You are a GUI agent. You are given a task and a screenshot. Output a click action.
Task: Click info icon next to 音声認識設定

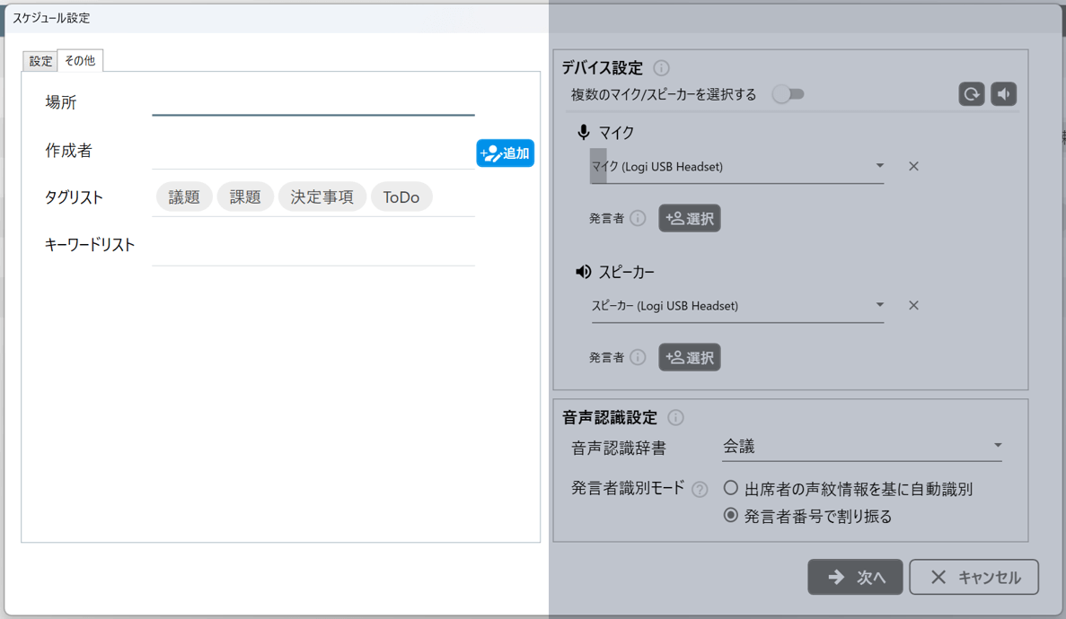[676, 417]
